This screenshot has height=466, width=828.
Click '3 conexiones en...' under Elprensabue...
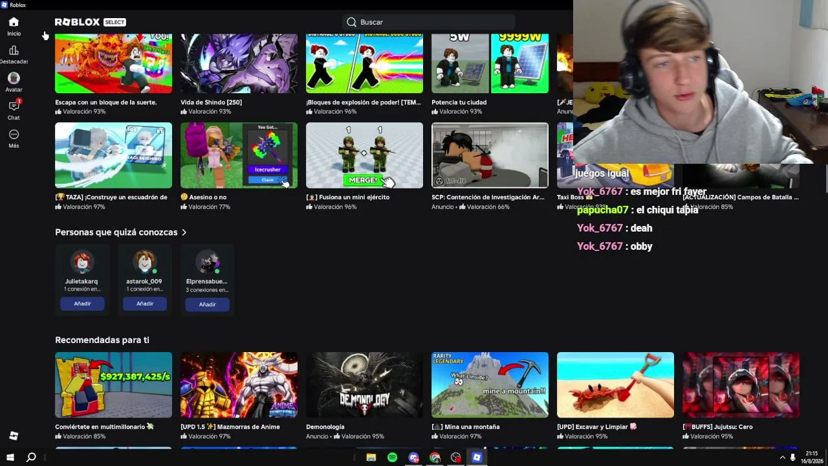(x=207, y=290)
